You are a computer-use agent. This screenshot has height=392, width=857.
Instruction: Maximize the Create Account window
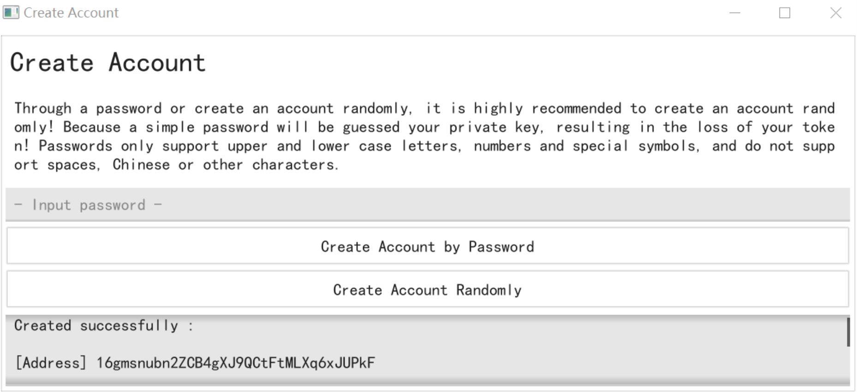(785, 13)
